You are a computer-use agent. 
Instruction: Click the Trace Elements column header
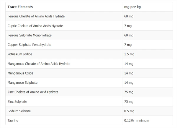point(20,7)
